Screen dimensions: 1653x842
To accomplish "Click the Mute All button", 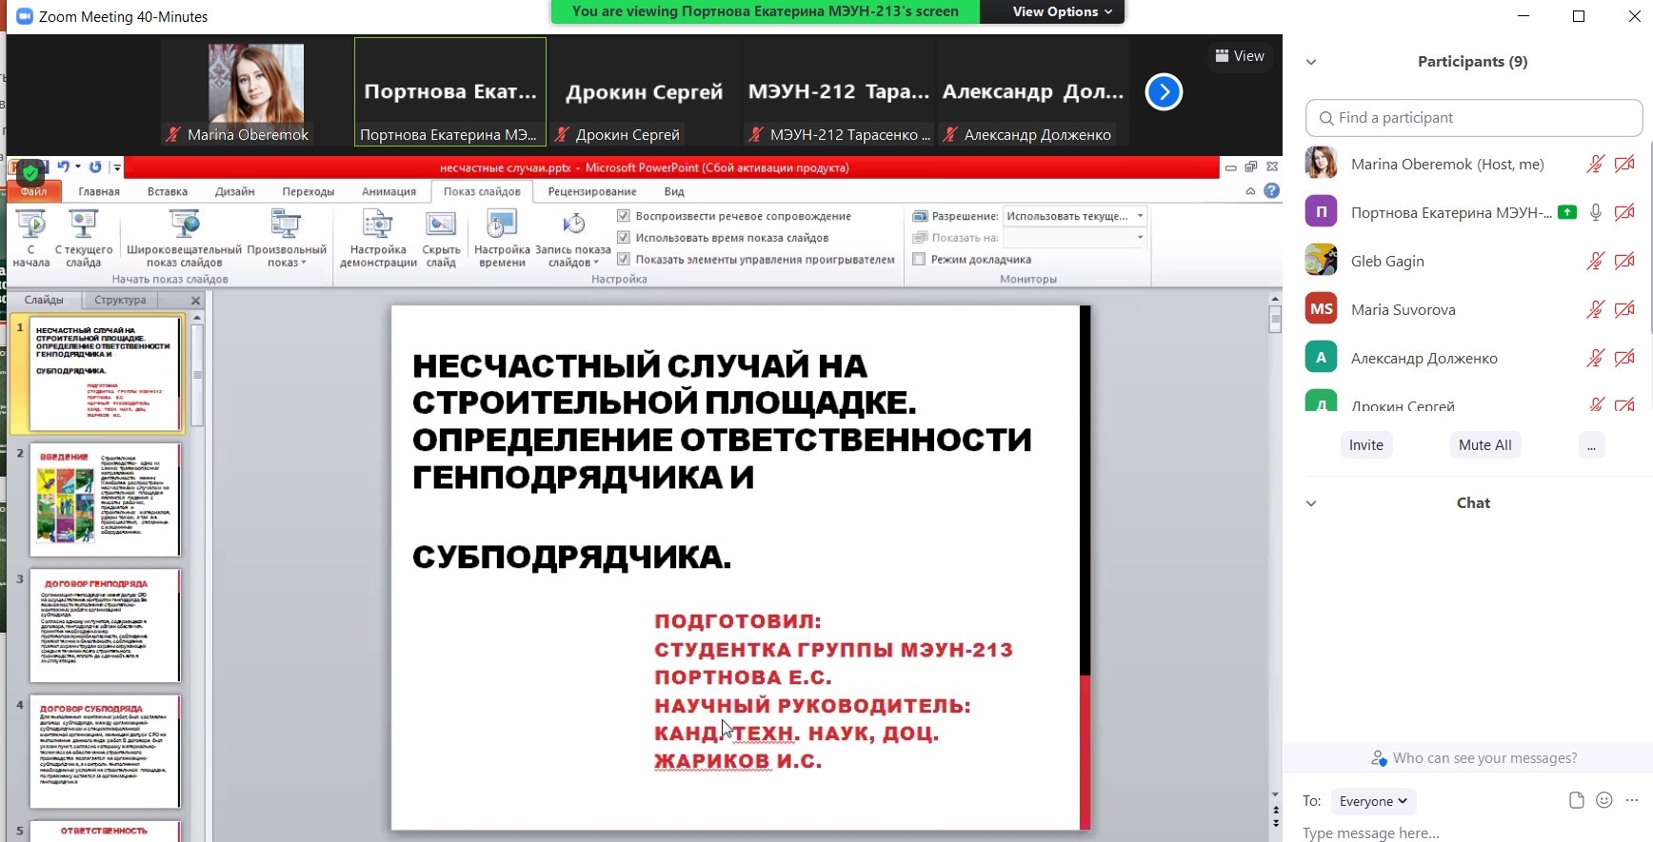I will (1485, 445).
